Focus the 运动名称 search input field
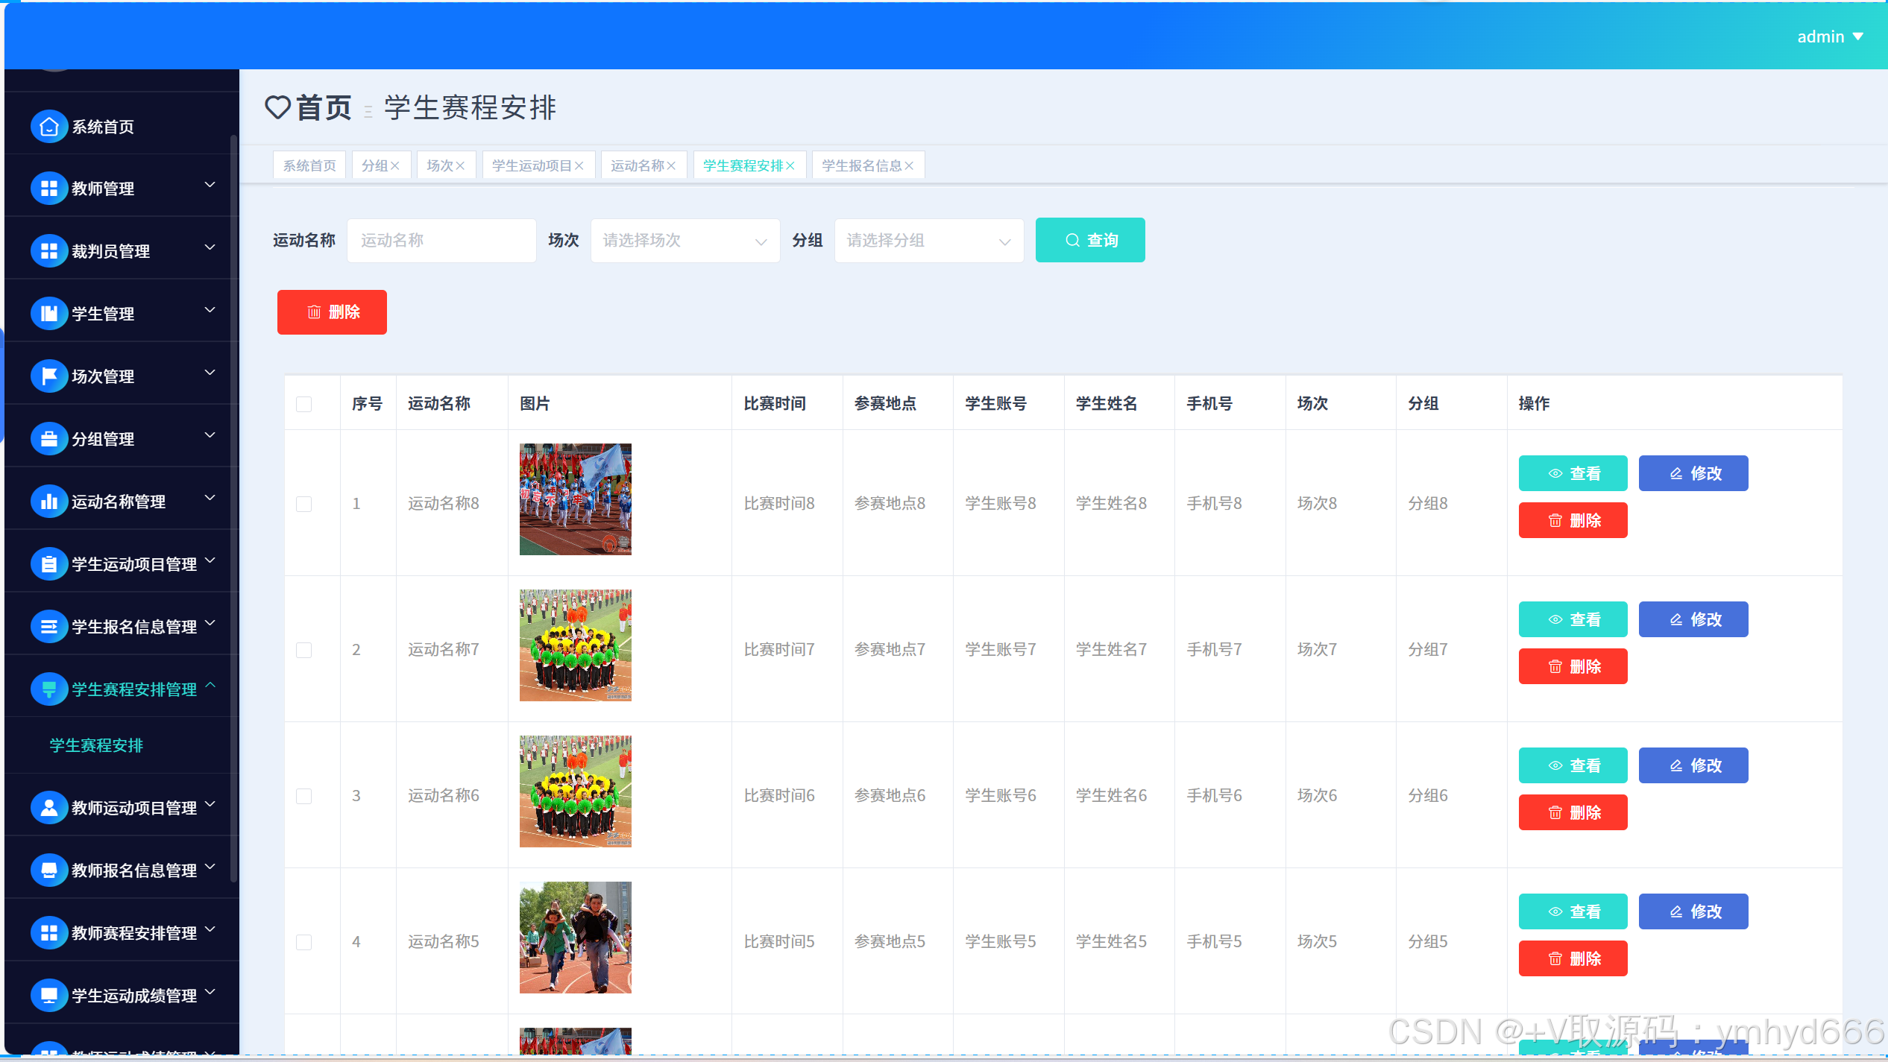 441,241
